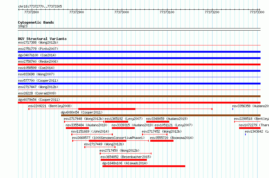Select the nsv3356358 variant label

click(x=251, y=106)
